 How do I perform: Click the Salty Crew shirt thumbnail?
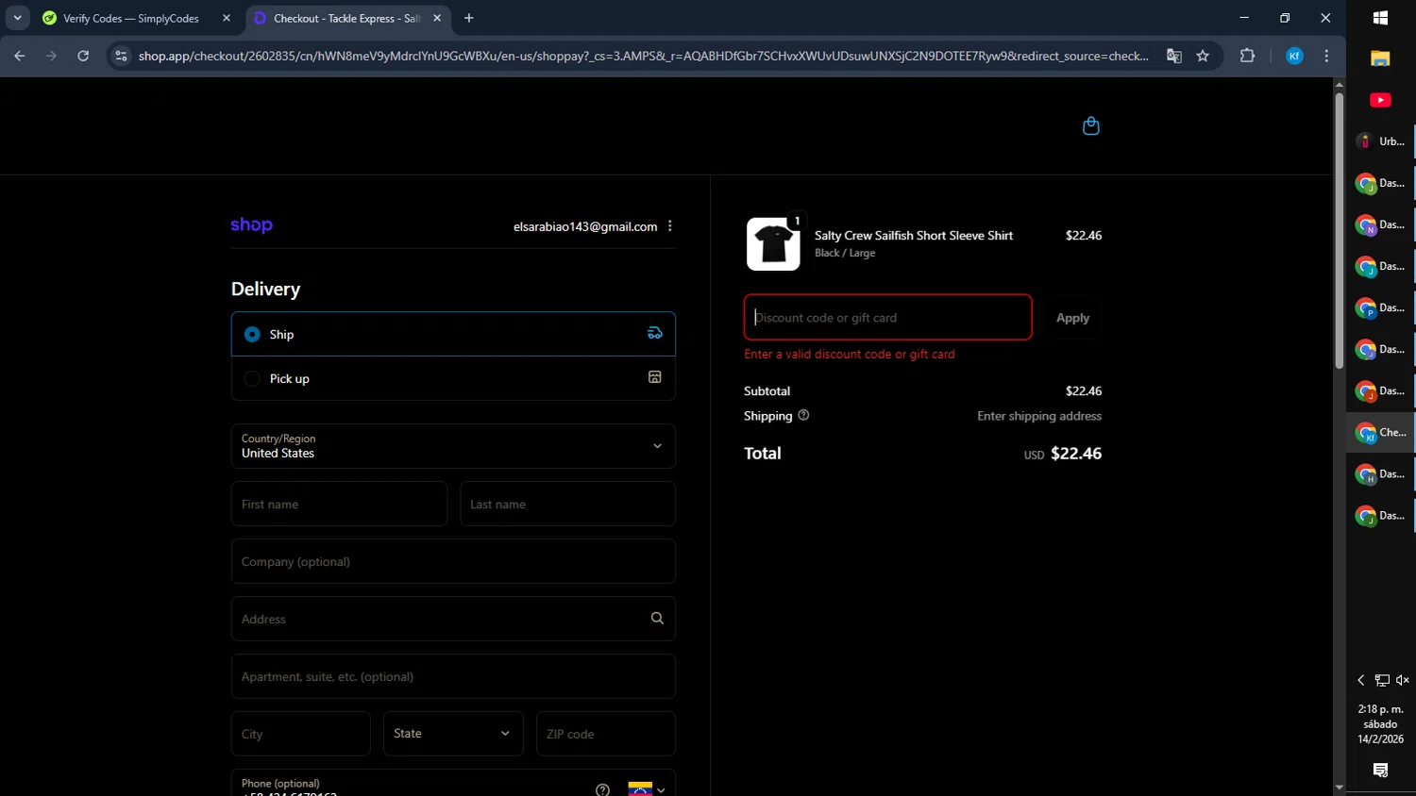coord(773,244)
